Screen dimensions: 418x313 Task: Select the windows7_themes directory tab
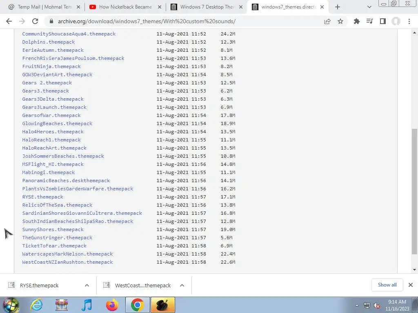click(x=288, y=7)
